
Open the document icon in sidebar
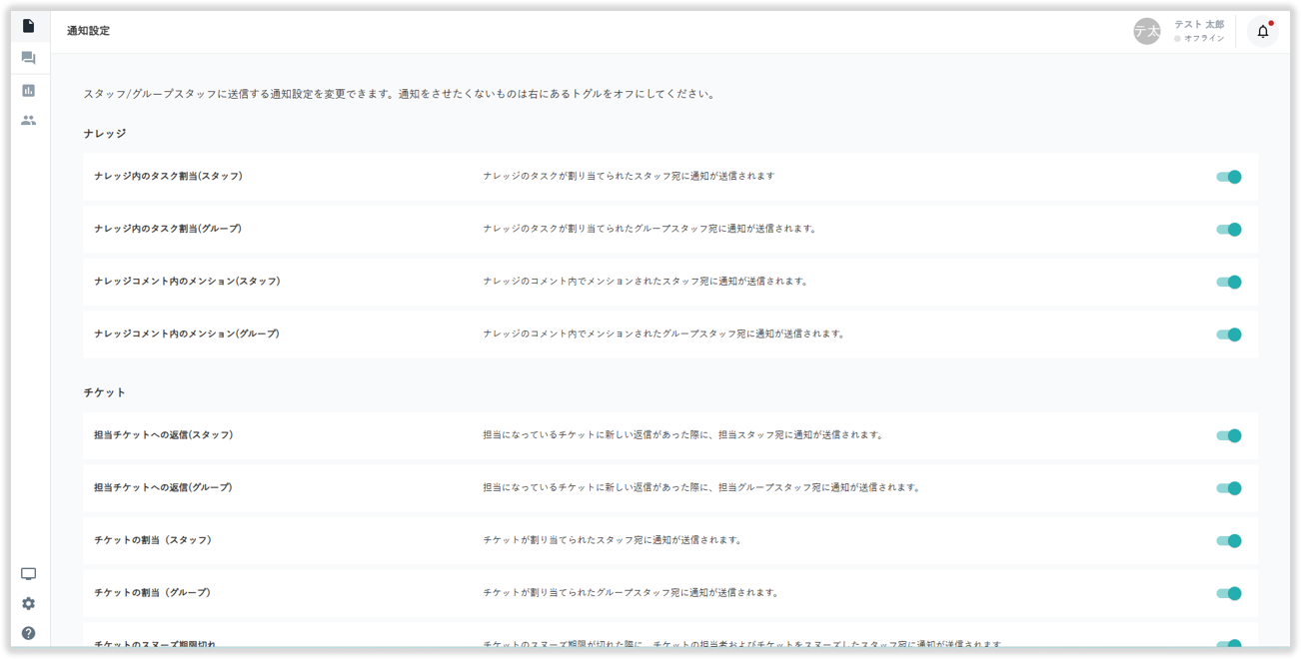pyautogui.click(x=28, y=26)
